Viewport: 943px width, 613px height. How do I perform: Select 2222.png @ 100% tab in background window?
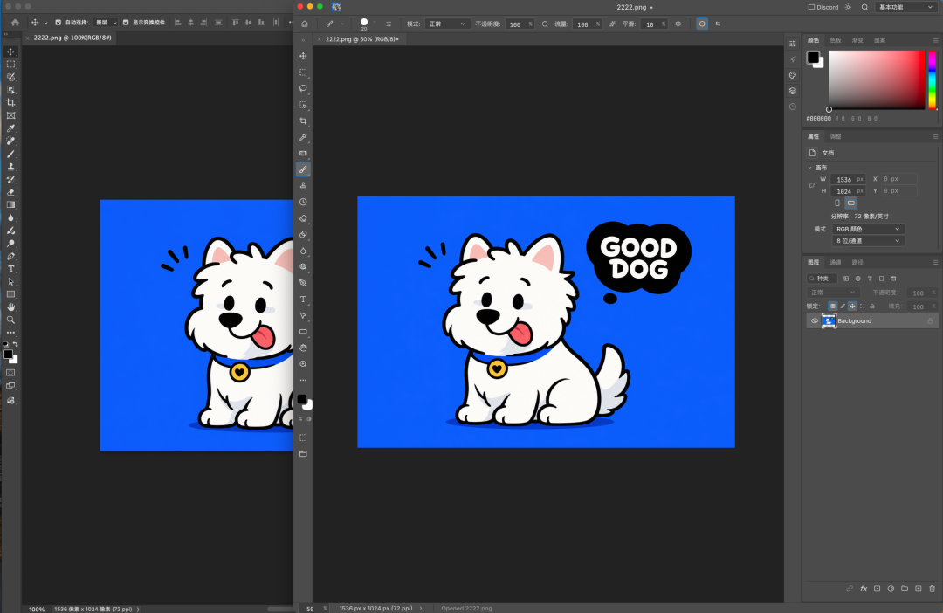click(72, 38)
